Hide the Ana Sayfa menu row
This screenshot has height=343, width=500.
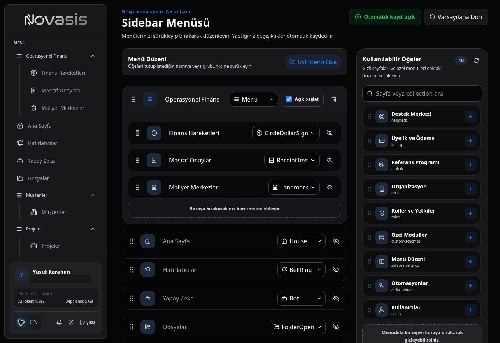click(336, 241)
